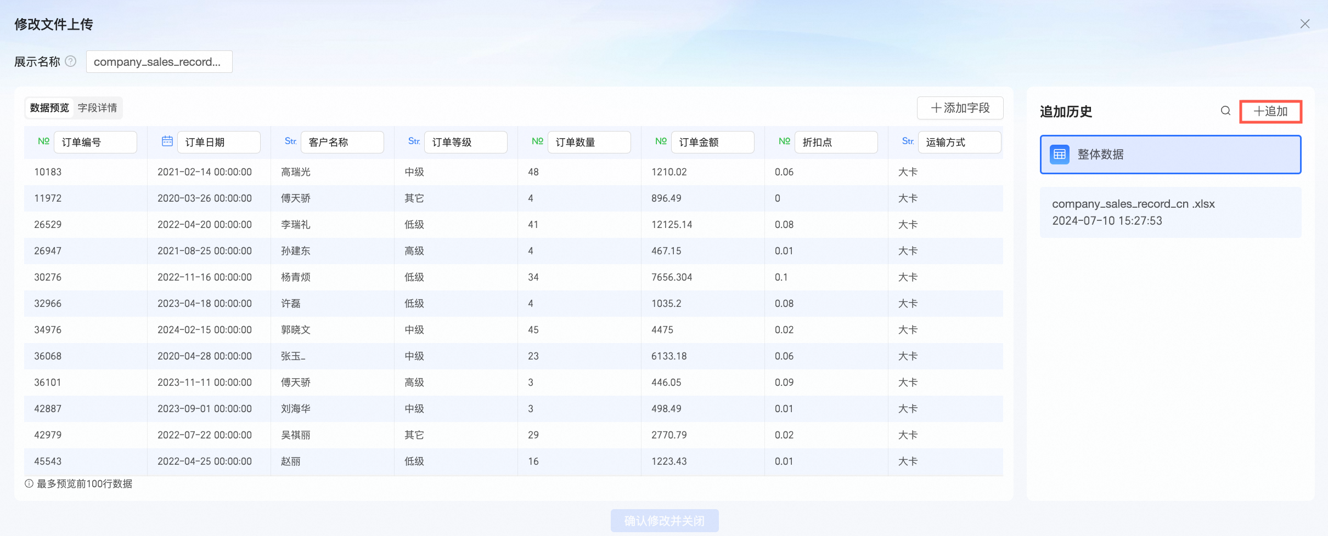Click order amount cell 467.15

coord(666,251)
